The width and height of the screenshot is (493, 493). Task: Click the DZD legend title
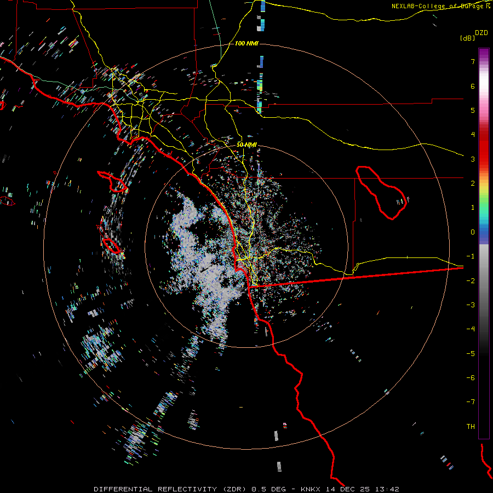(481, 33)
